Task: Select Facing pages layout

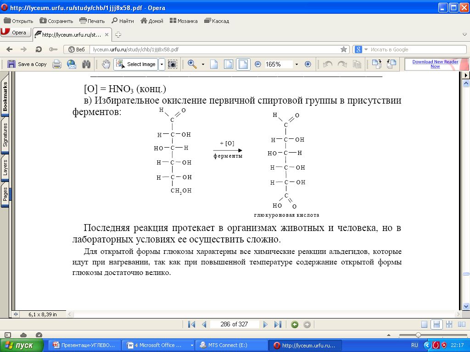Action: click(x=462, y=324)
